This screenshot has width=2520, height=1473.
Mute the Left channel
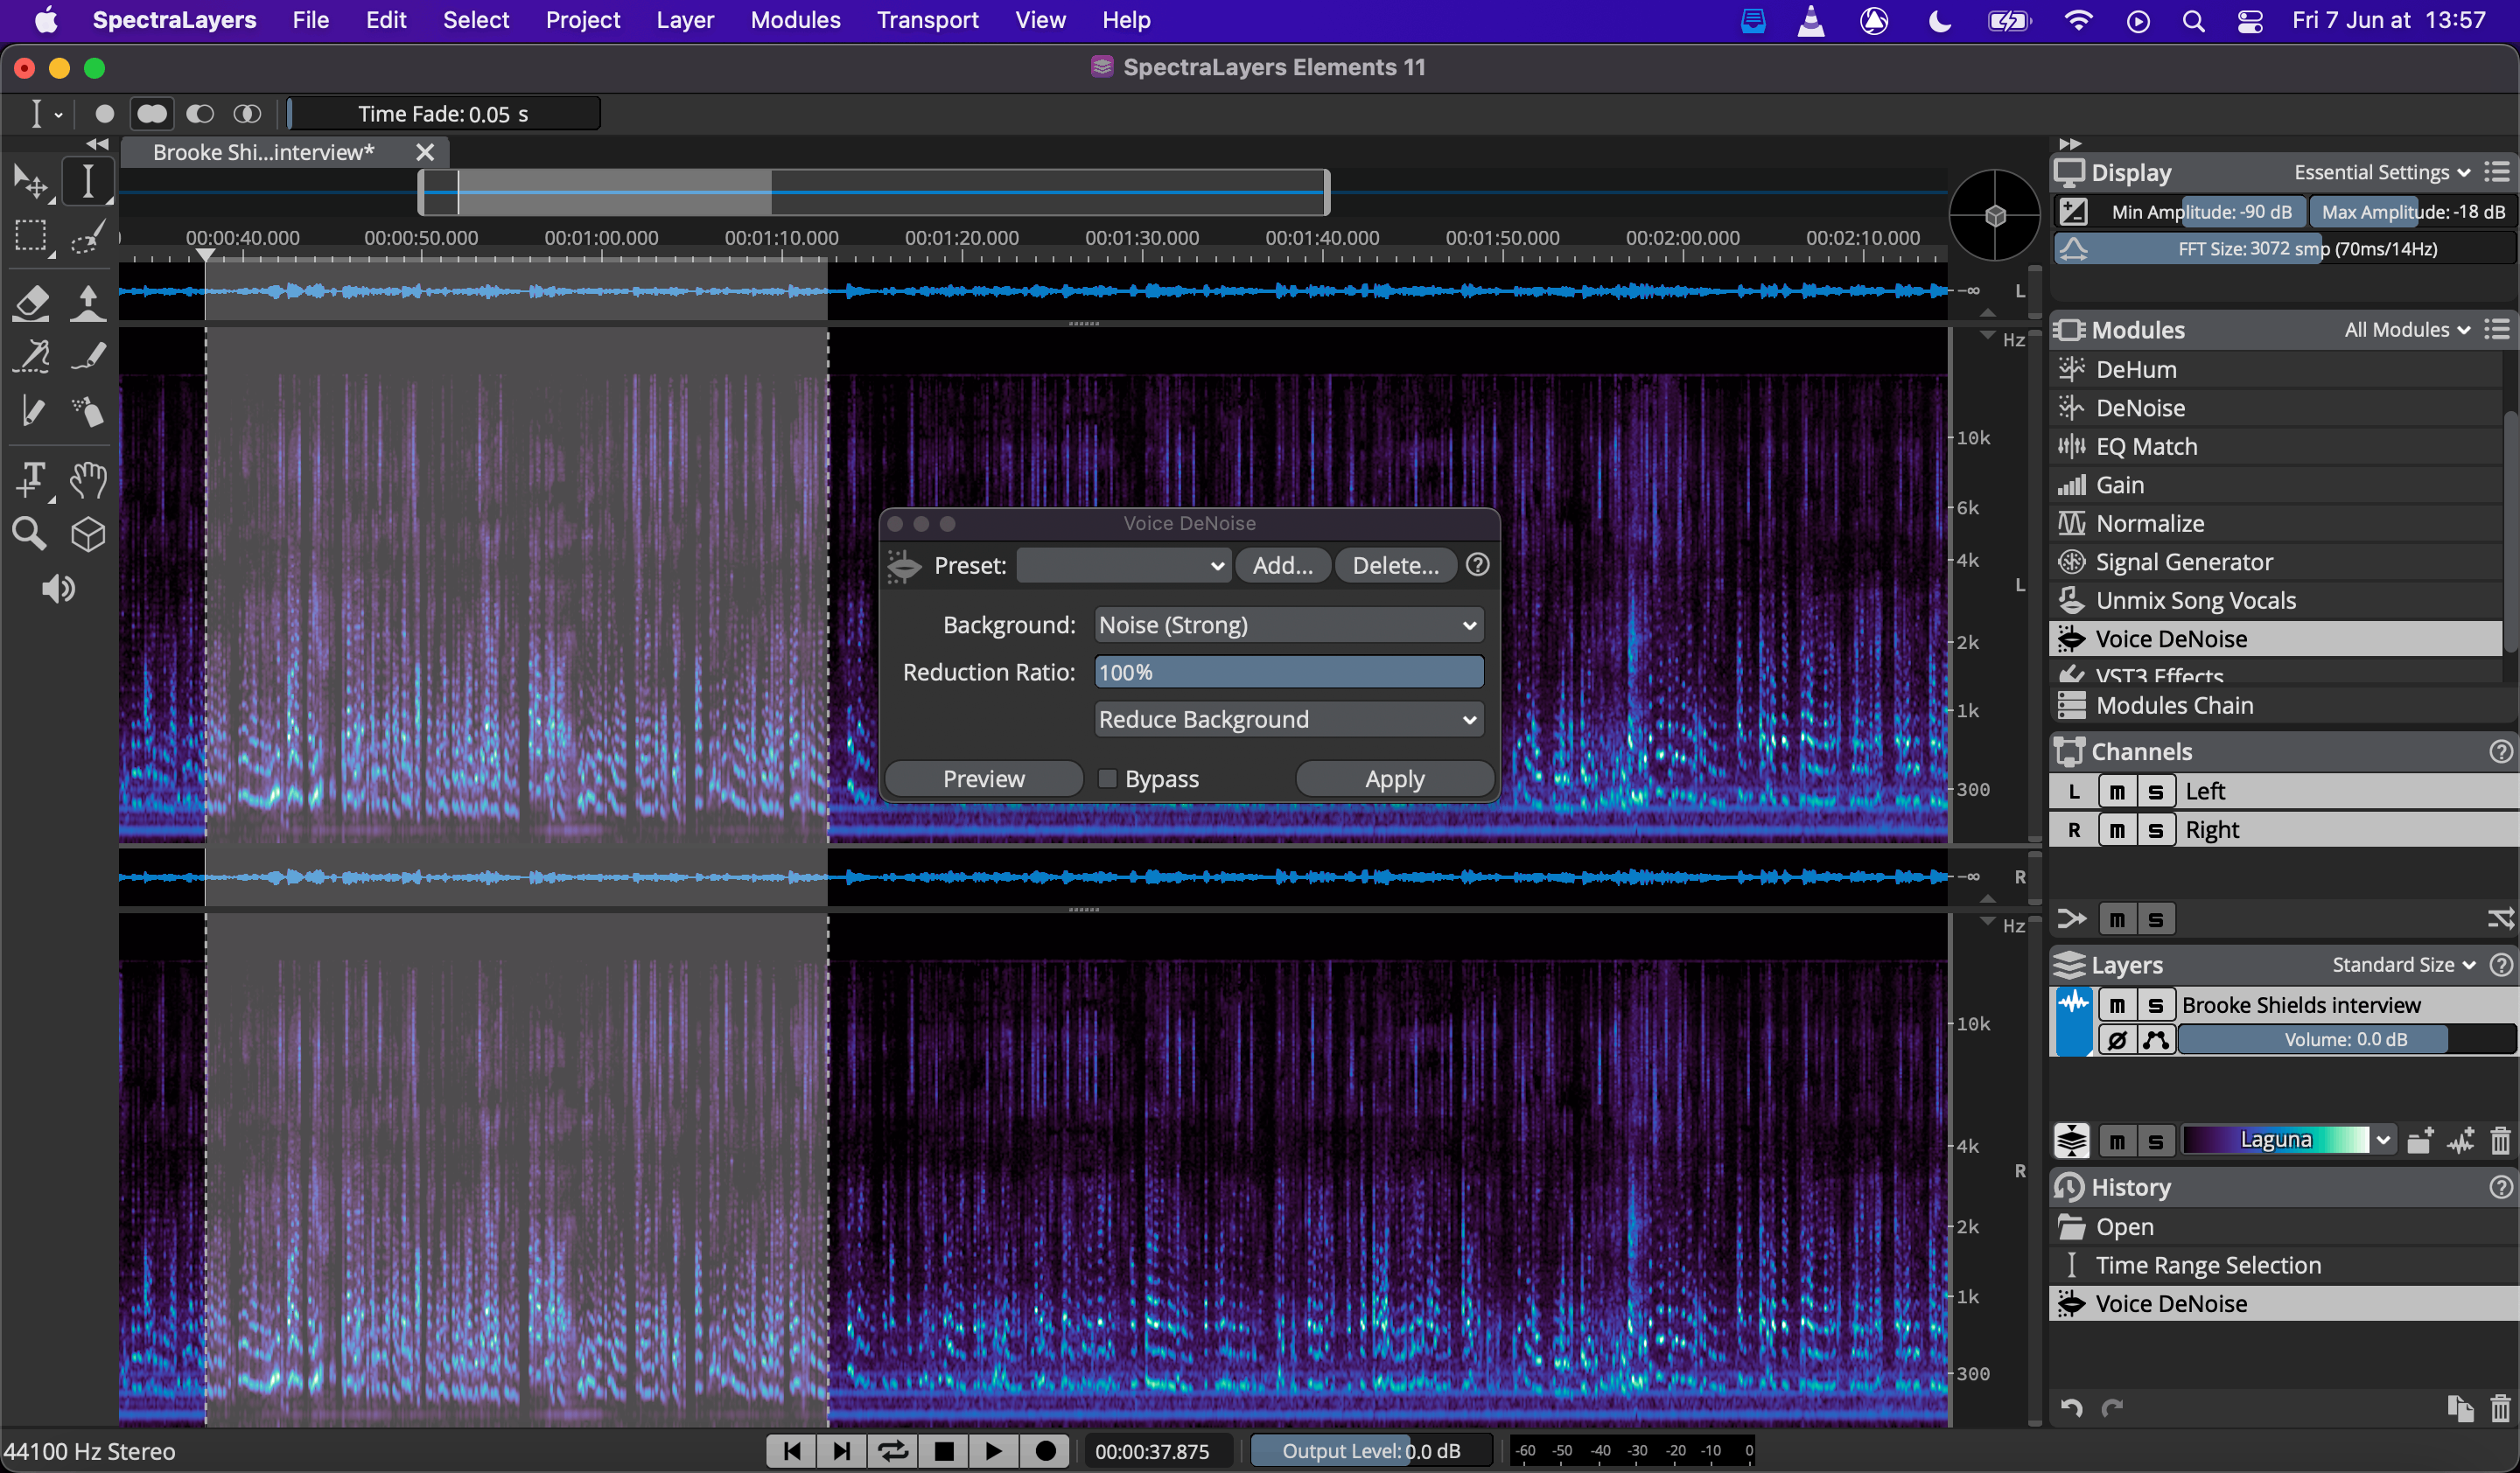coord(2117,792)
